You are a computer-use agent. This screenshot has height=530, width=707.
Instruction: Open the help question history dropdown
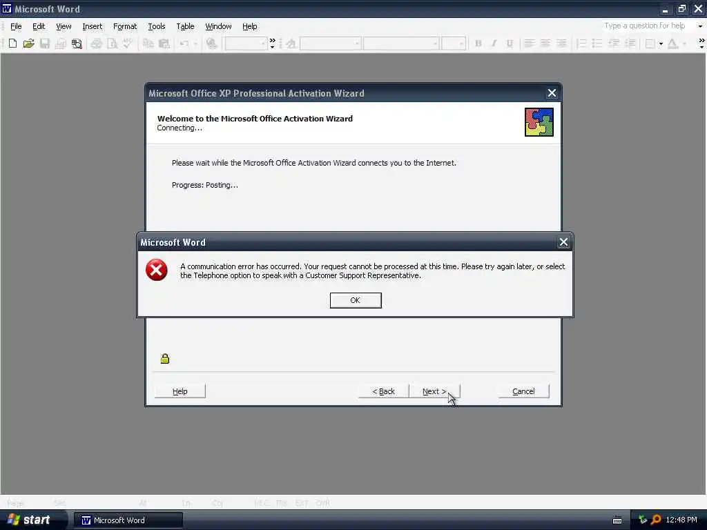click(x=700, y=26)
